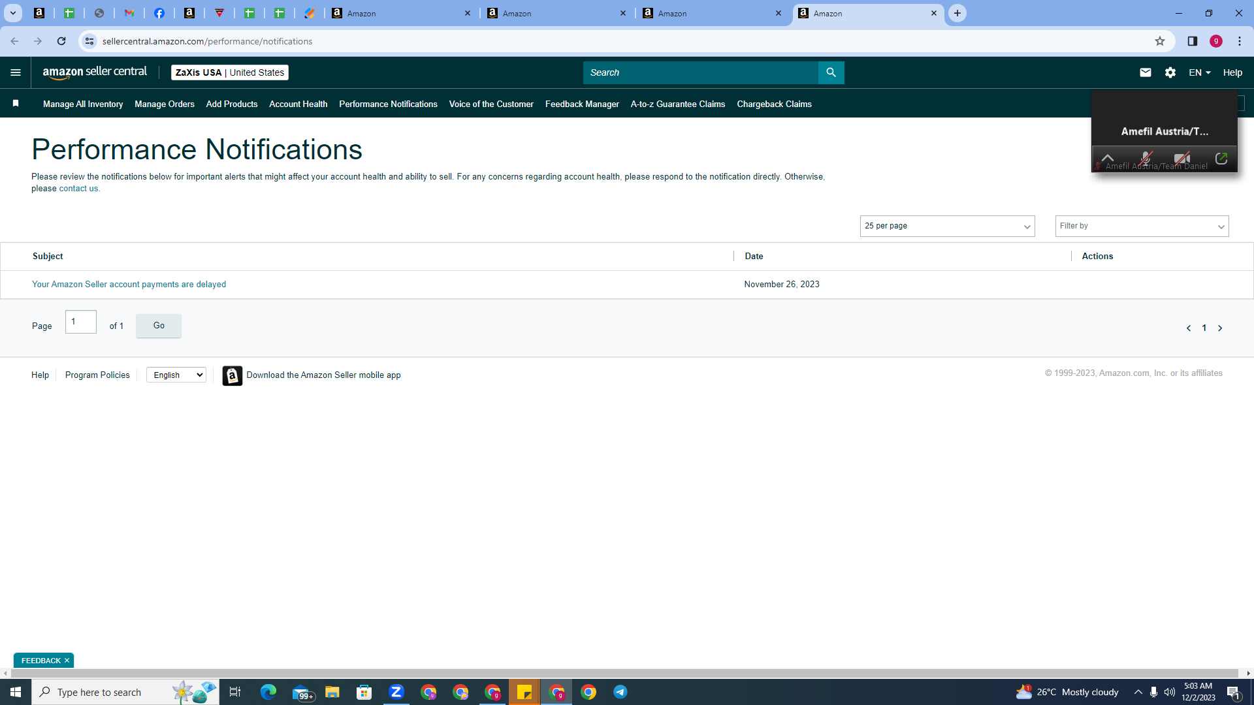
Task: View site information icon in the address bar
Action: click(x=89, y=41)
